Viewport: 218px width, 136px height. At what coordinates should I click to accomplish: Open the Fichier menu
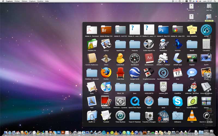pyautogui.click(x=17, y=1)
